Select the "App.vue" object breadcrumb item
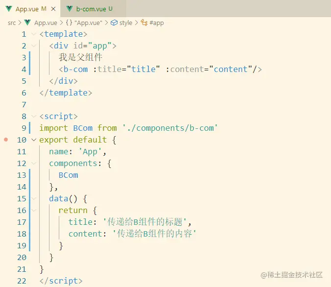The image size is (331, 287). (x=88, y=23)
